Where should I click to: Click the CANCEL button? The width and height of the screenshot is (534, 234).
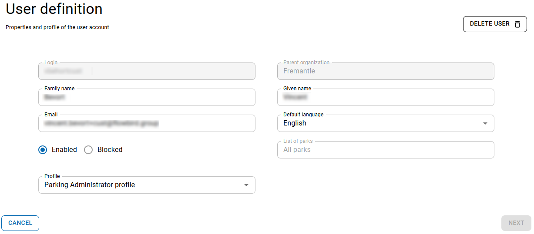coord(20,223)
